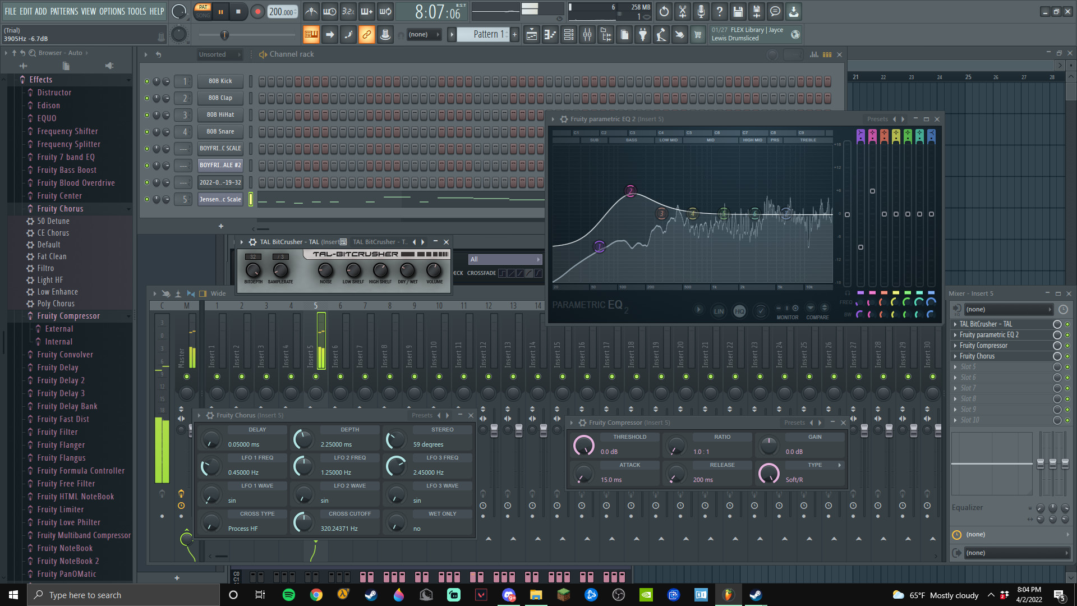Open the Pattern 1 selector dropdown
Image resolution: width=1077 pixels, height=606 pixels.
tap(483, 35)
